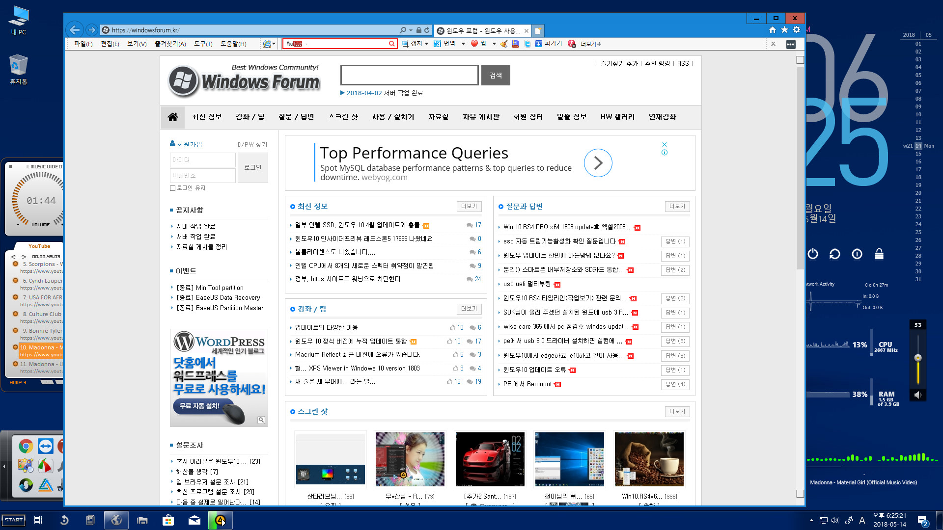Launch TeamViewer from the desktop dock

pos(46,446)
